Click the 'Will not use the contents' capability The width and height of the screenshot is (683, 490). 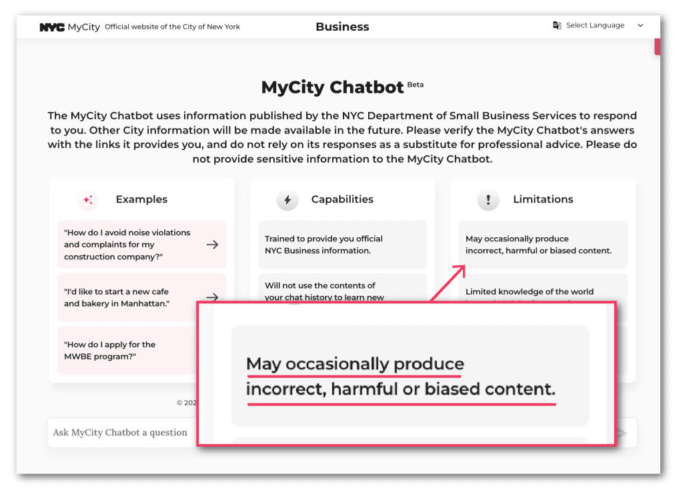pyautogui.click(x=342, y=288)
